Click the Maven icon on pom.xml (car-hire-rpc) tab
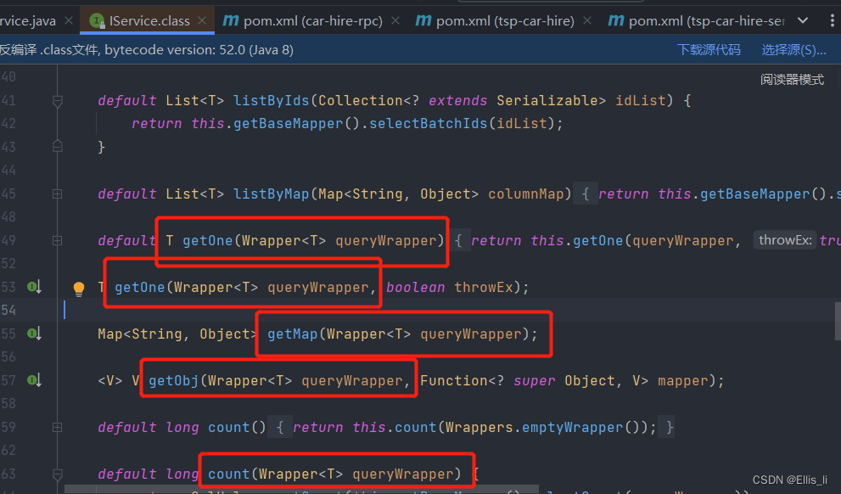Image resolution: width=841 pixels, height=494 pixels. click(x=231, y=21)
